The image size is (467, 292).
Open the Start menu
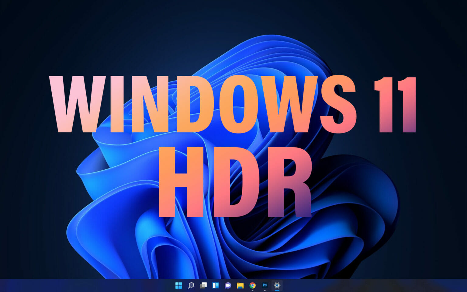point(179,286)
